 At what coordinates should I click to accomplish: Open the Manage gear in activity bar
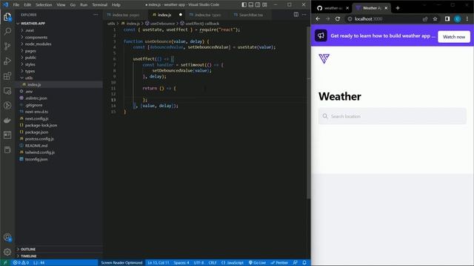pyautogui.click(x=7, y=252)
